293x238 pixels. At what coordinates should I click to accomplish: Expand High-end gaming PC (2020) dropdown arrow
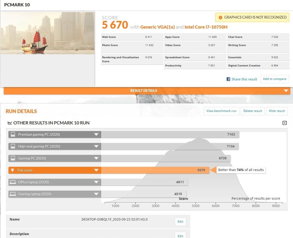coord(96,146)
